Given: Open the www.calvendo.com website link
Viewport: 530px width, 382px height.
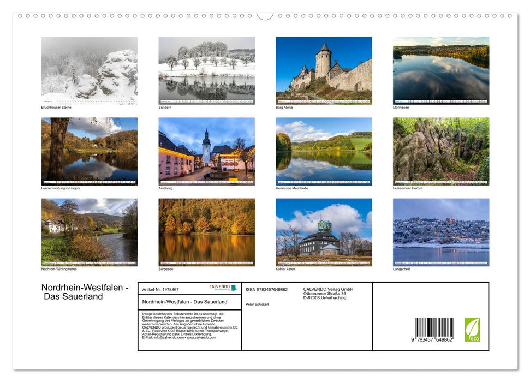Looking at the screenshot, I should pos(200,338).
